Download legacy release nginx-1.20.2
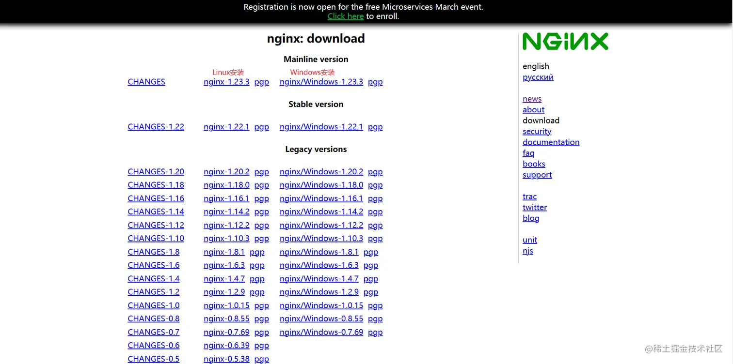 pos(226,171)
